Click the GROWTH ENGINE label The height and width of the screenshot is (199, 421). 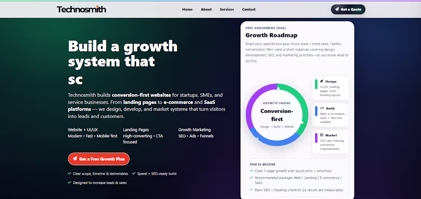277,103
